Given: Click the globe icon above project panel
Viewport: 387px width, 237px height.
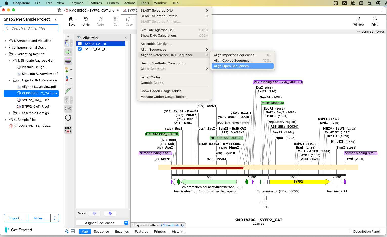Looking at the screenshot, I should point(59,10).
